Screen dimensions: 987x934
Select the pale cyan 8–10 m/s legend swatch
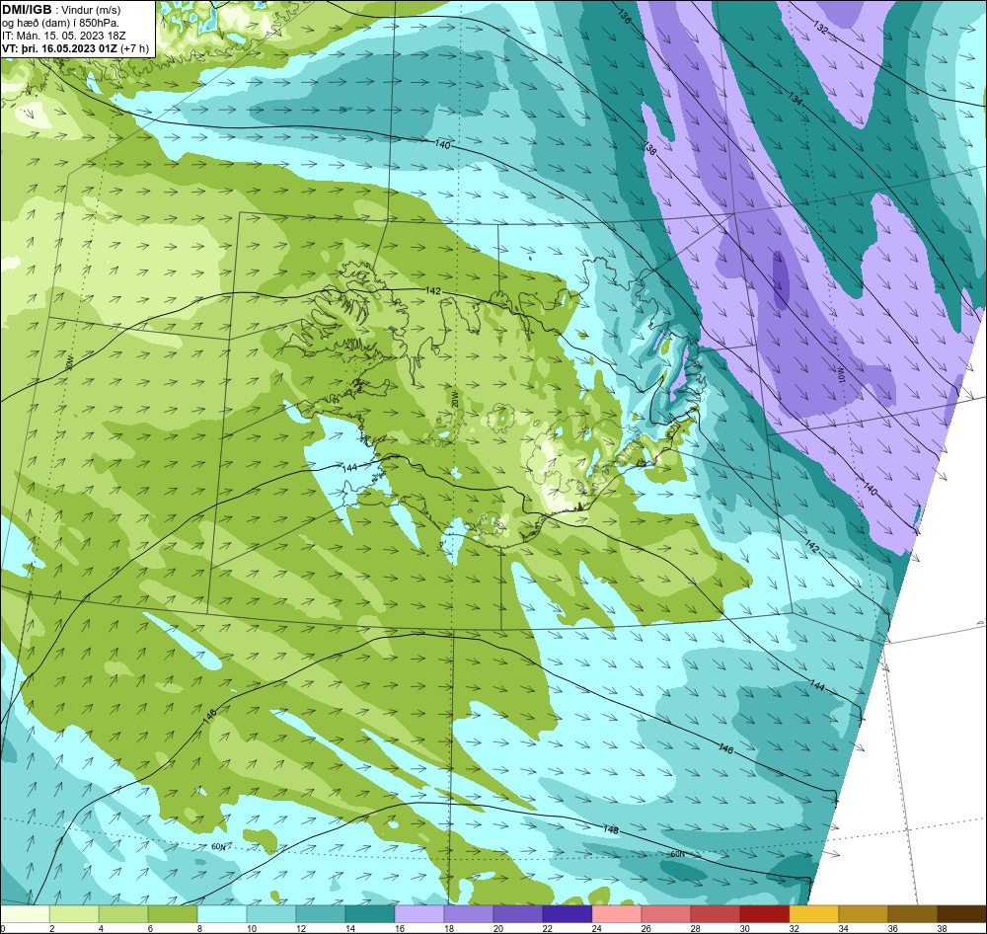pos(222,914)
